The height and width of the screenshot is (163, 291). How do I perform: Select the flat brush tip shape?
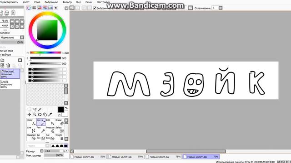(x=65, y=146)
